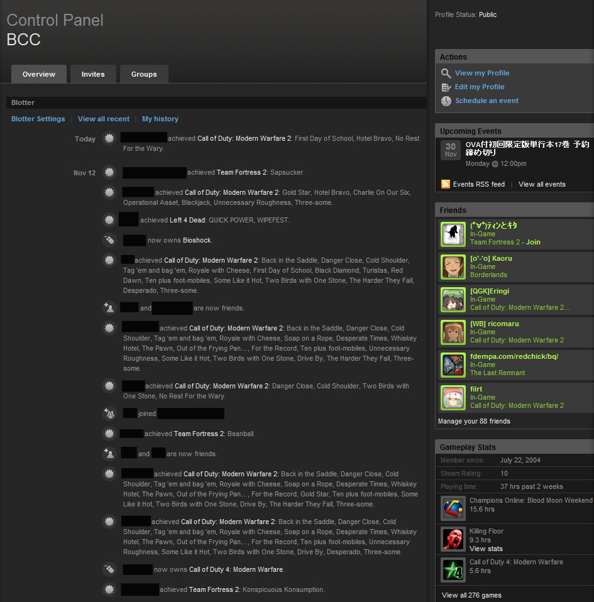Click the achievement icon beside Konspicuous Konsumption

tap(109, 589)
